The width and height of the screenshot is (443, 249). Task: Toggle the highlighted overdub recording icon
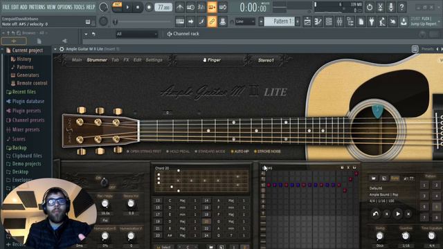tap(212, 8)
